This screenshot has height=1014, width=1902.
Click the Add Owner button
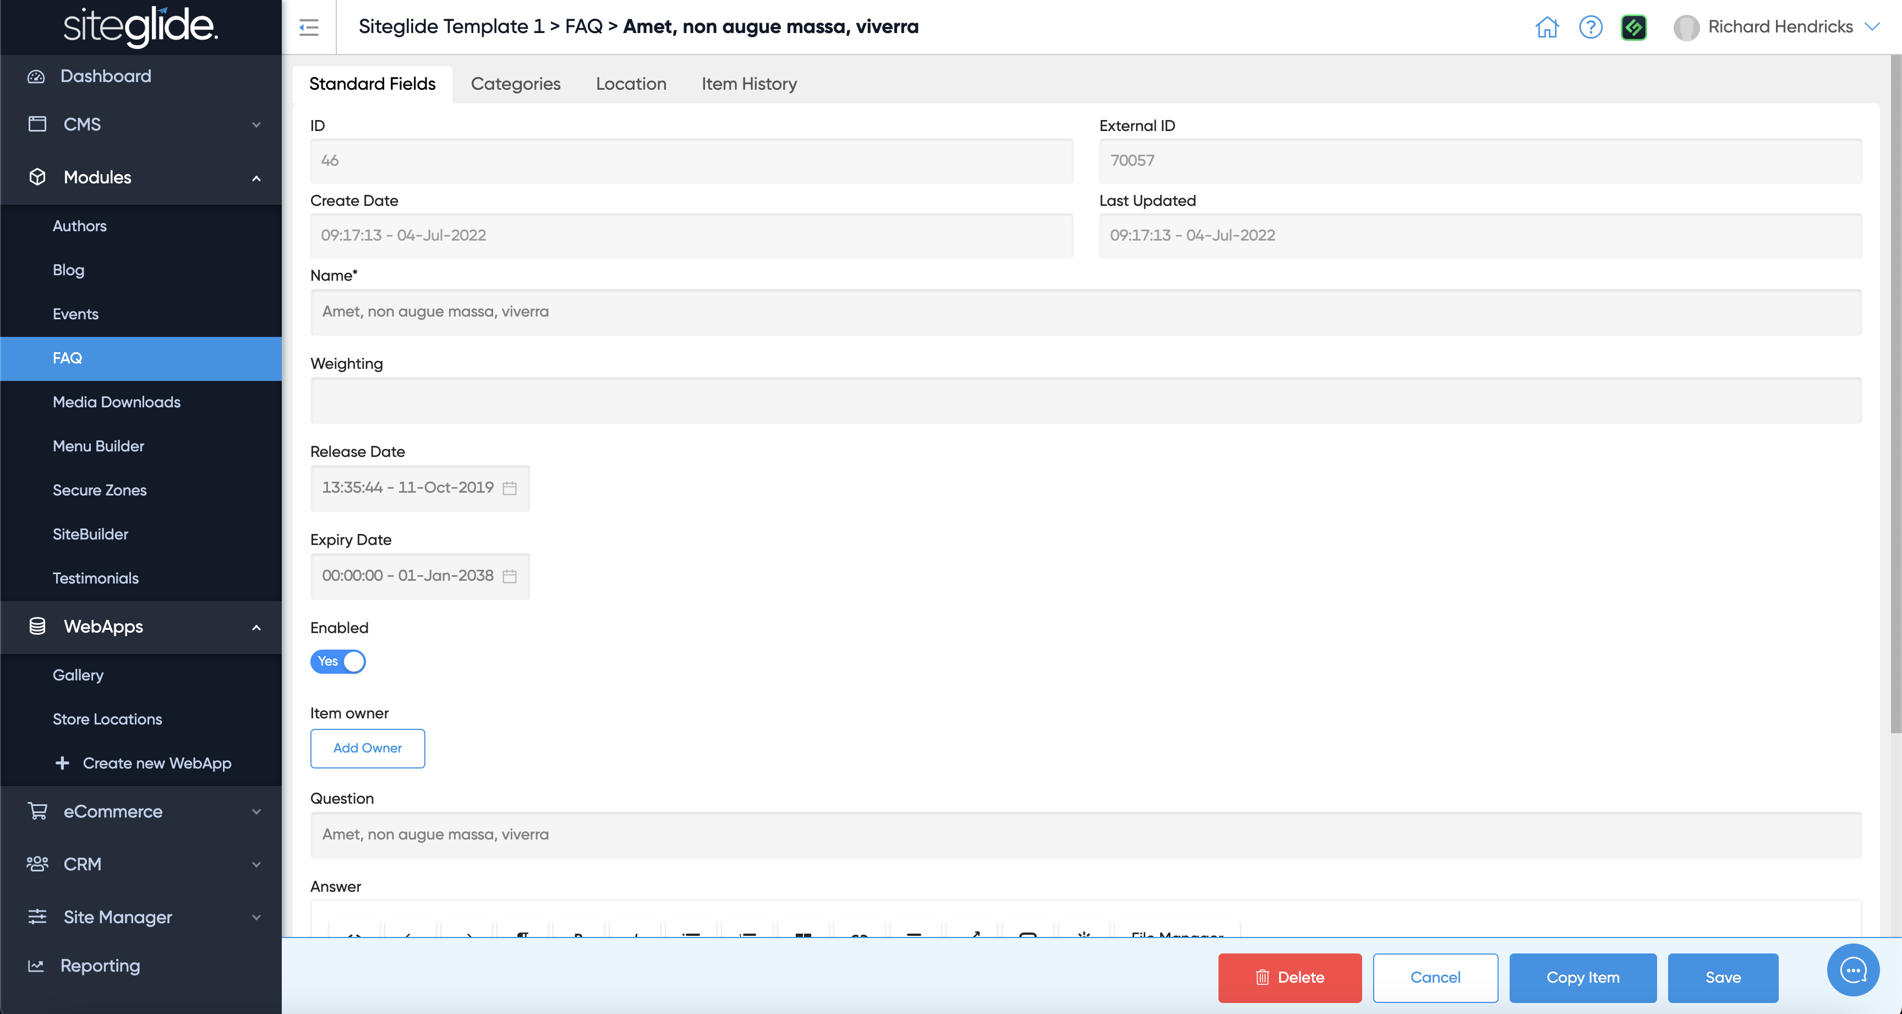[x=367, y=748]
